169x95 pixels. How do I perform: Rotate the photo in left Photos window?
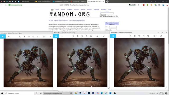[x=33, y=36]
